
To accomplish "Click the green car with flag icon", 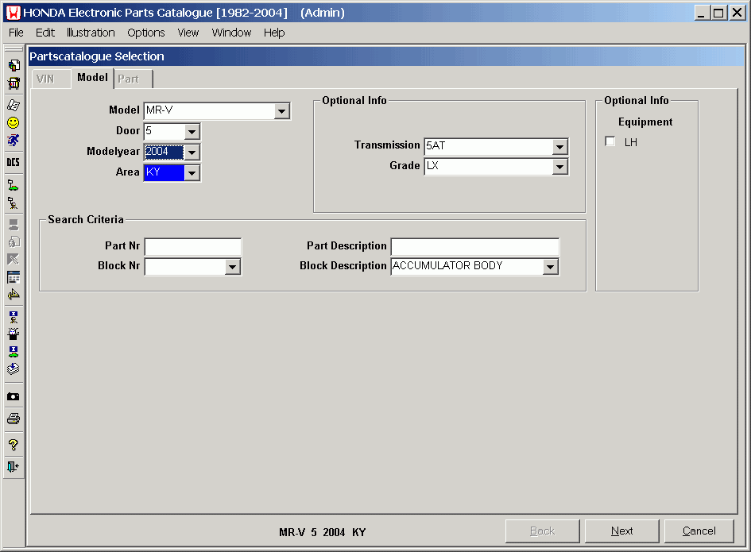I will pyautogui.click(x=14, y=185).
